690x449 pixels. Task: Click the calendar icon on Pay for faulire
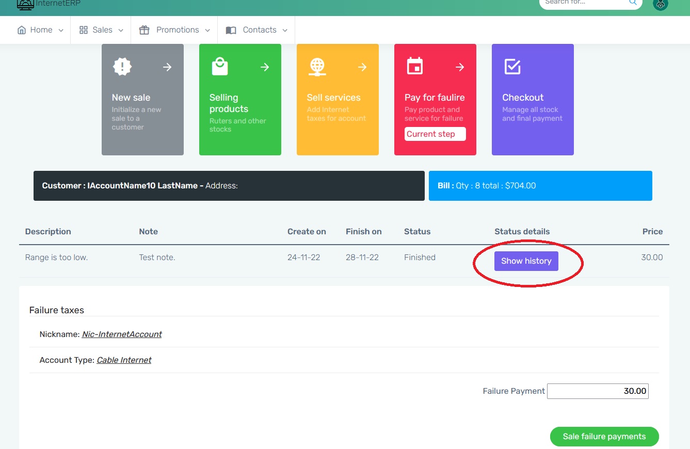point(415,66)
